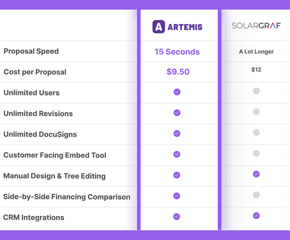Click Artemis checkmark for CRM Integrations
This screenshot has height=240, width=290.
pyautogui.click(x=177, y=216)
